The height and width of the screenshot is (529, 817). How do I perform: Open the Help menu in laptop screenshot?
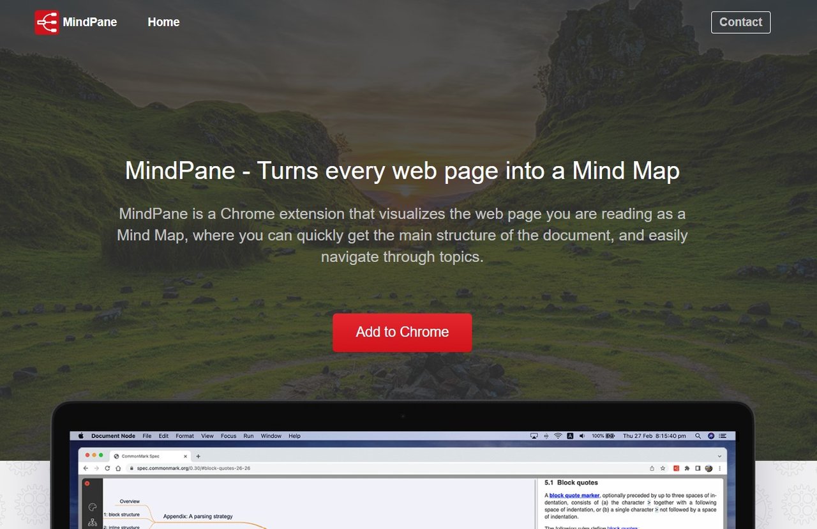[294, 436]
